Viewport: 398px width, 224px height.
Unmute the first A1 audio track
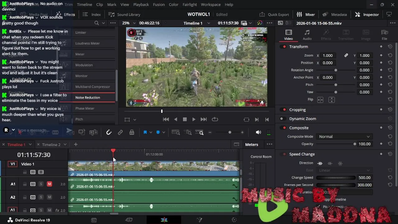pos(49,184)
